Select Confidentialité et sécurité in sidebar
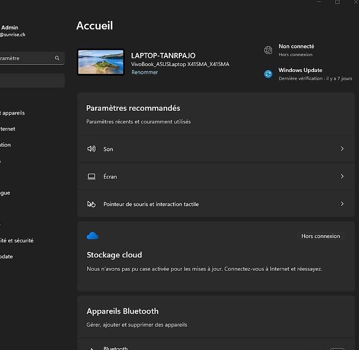Screen dimensions: 359x350 17,241
